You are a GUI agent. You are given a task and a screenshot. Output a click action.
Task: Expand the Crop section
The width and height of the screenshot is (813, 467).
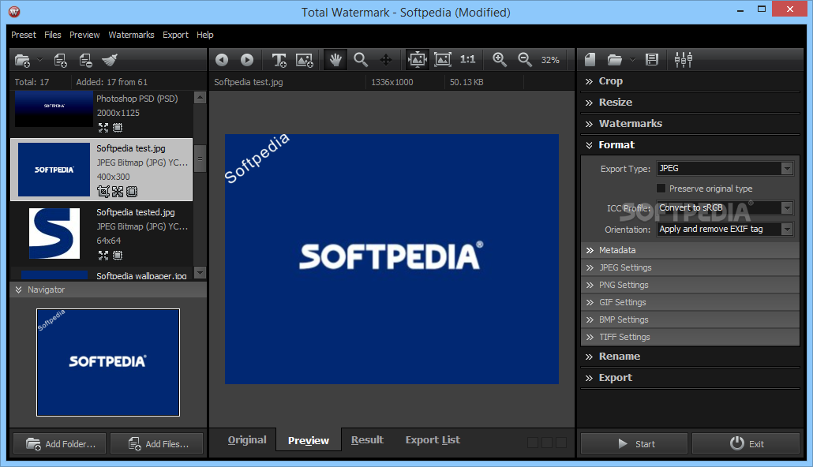tap(690, 81)
